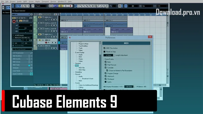Open the Bar grid type dropdown
Viewport: 203px width, 114px height.
click(147, 6)
